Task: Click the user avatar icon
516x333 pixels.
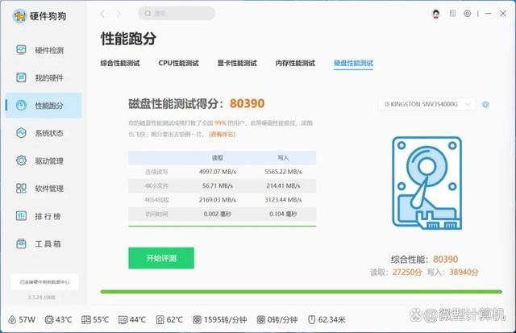Action: [436, 14]
